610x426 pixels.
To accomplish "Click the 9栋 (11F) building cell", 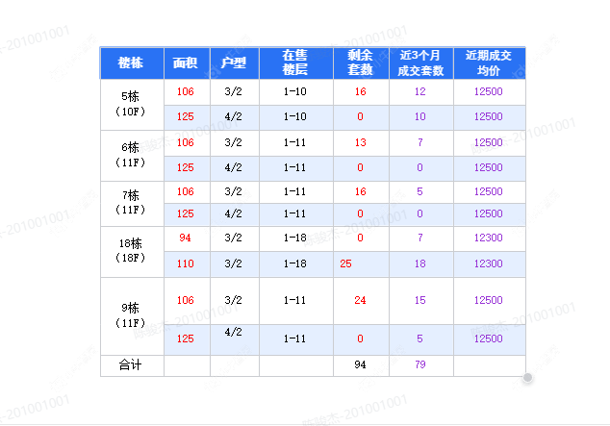I will [x=132, y=315].
